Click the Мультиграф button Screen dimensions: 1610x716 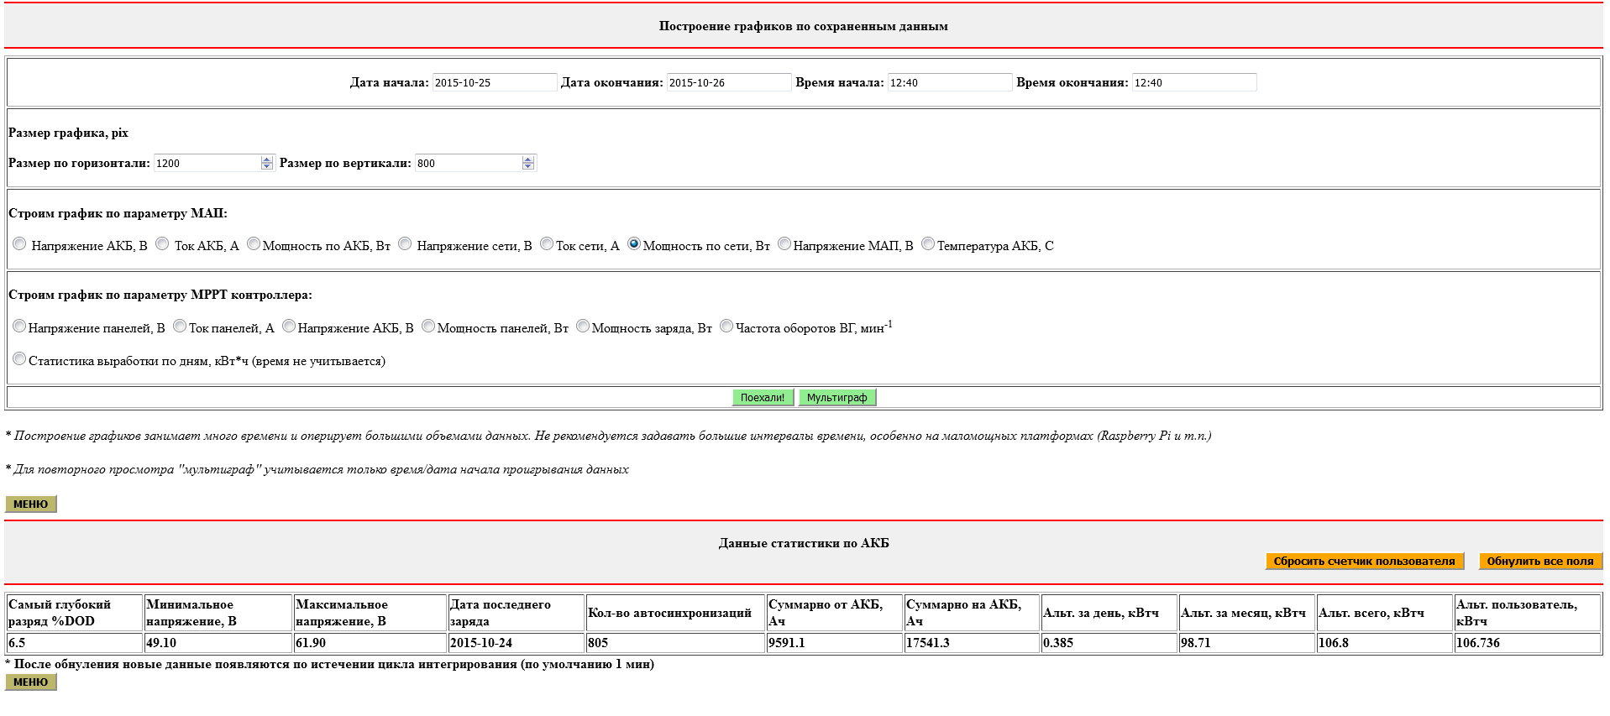836,397
